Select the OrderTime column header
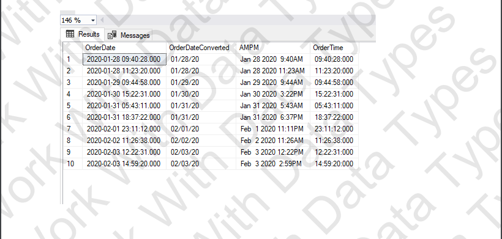 pyautogui.click(x=334, y=48)
